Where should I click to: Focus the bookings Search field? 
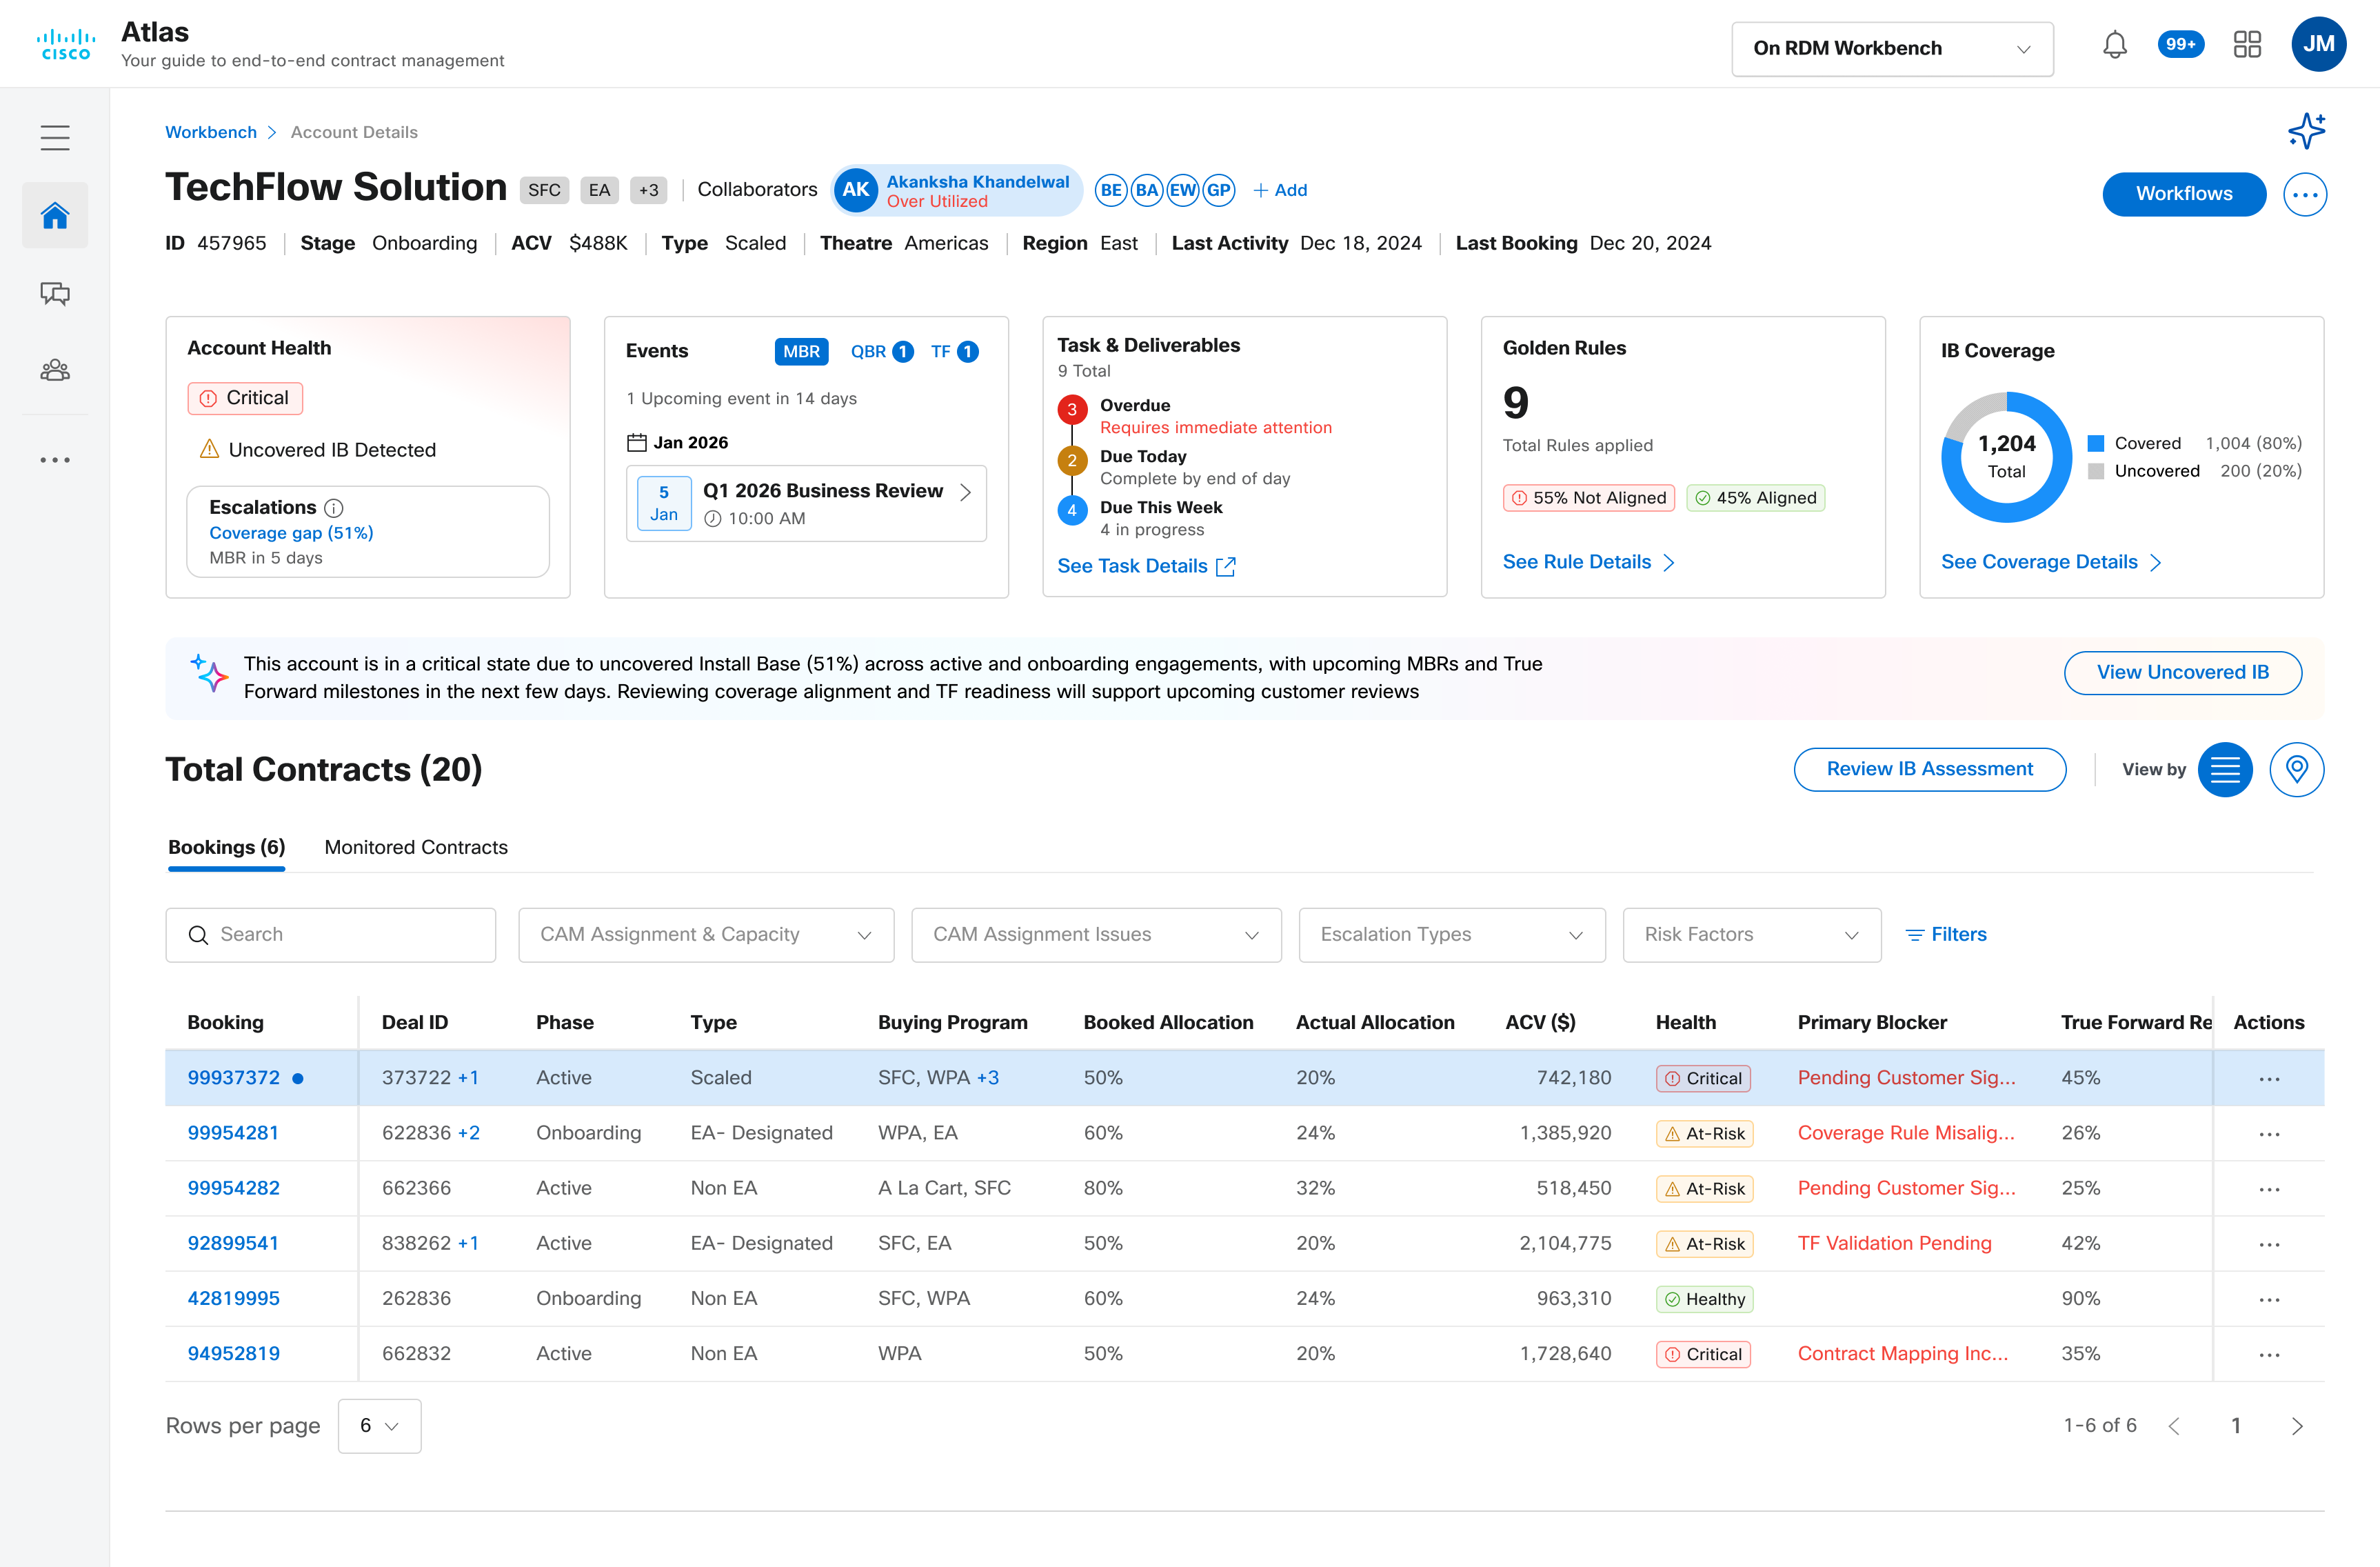click(330, 935)
